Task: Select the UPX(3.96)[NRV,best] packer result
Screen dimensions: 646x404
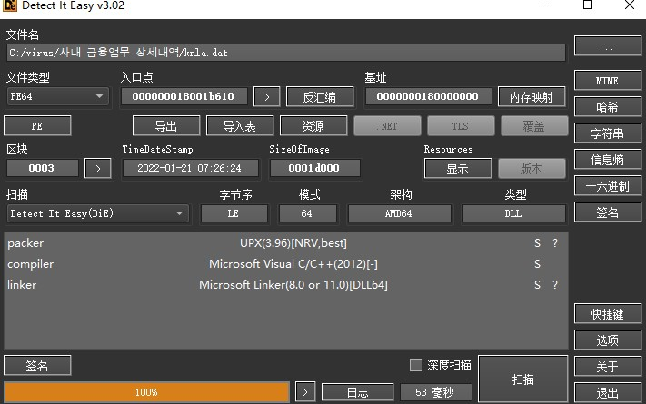Action: click(293, 243)
